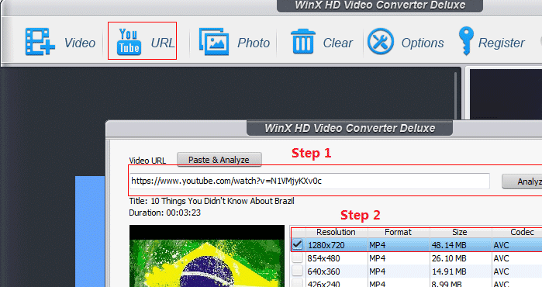Click the Register key icon
The image size is (542, 287).
click(466, 41)
